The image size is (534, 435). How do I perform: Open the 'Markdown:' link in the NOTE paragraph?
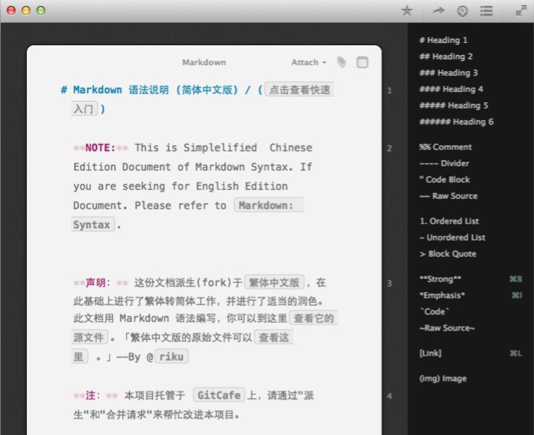(269, 206)
